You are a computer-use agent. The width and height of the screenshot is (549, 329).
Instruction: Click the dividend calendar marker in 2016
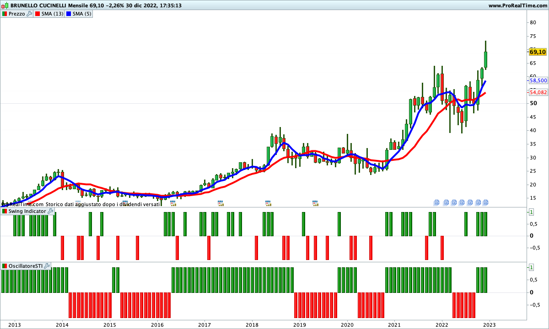point(172,203)
